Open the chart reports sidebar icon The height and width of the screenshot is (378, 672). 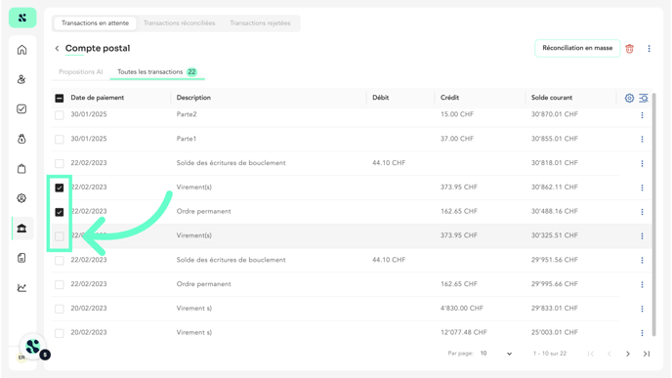pos(21,287)
